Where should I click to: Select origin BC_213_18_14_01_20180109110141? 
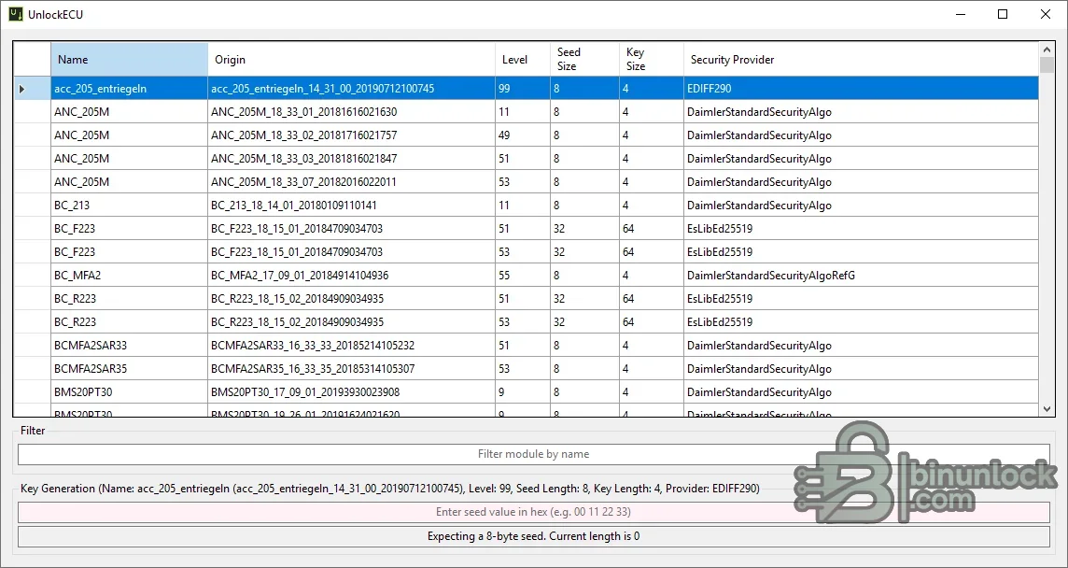(x=351, y=206)
